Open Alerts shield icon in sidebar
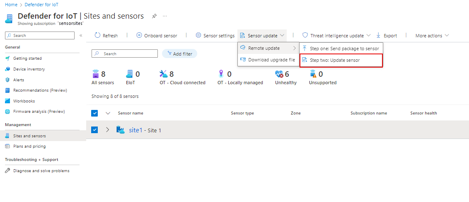 pos(7,80)
